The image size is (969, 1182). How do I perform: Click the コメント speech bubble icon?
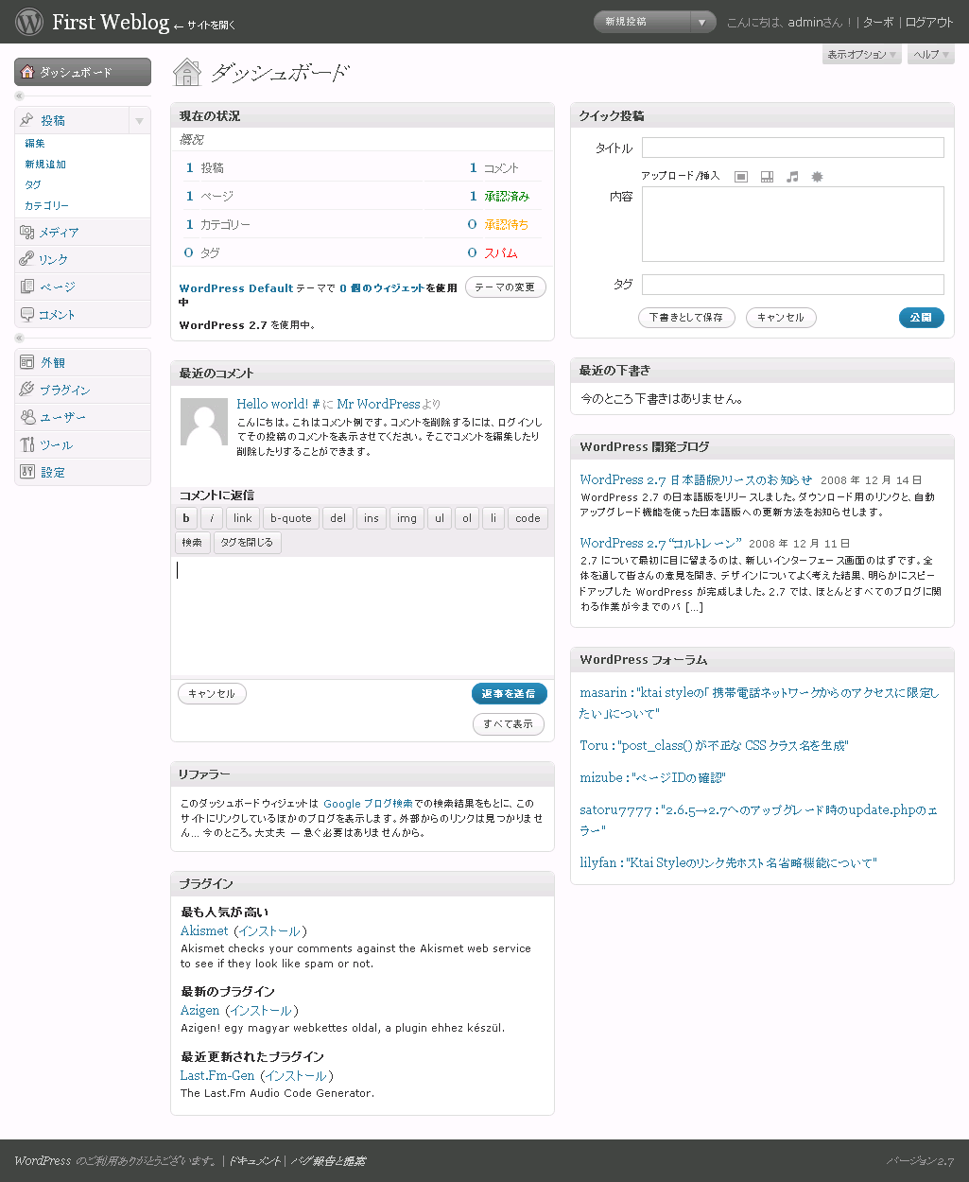coord(26,314)
